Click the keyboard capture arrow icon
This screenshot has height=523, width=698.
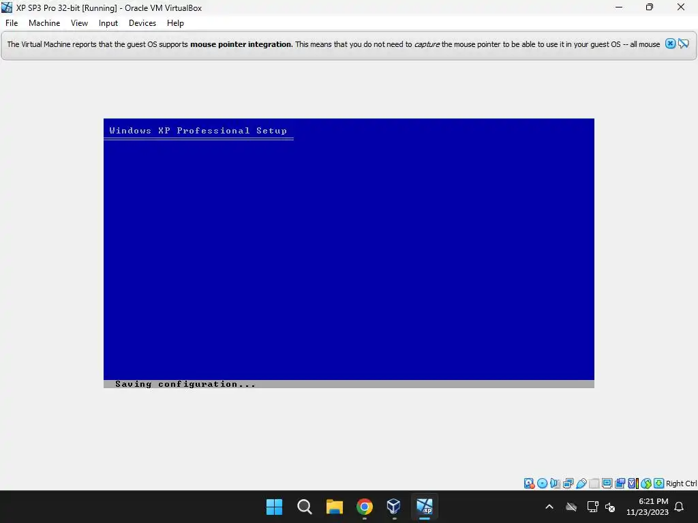pos(659,484)
